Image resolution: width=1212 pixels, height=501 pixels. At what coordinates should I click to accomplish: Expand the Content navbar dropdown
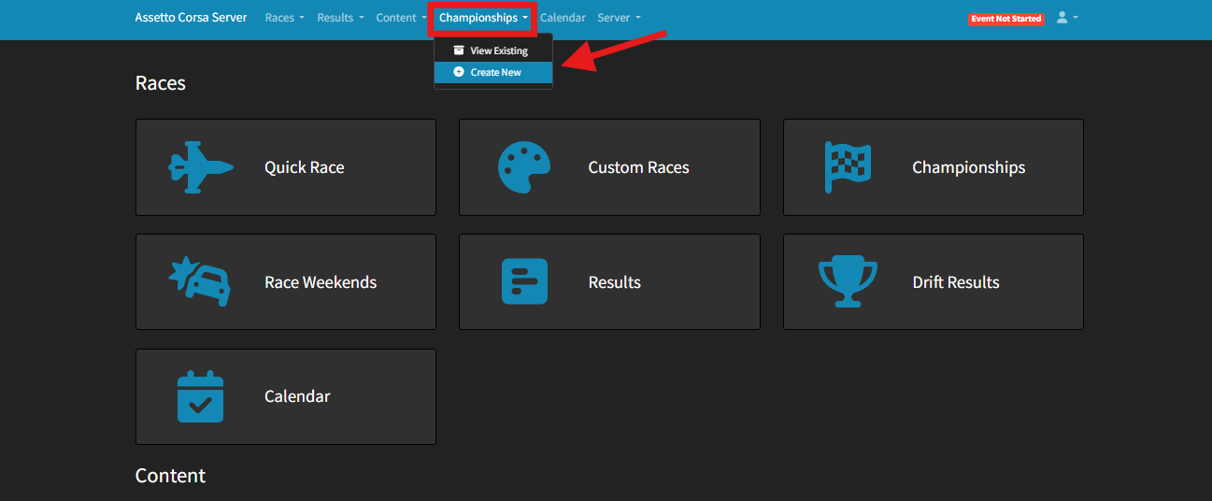[x=402, y=18]
